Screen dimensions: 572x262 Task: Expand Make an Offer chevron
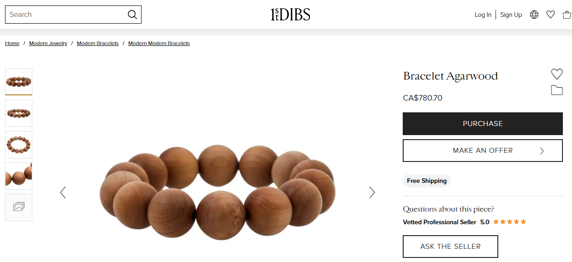pyautogui.click(x=542, y=151)
